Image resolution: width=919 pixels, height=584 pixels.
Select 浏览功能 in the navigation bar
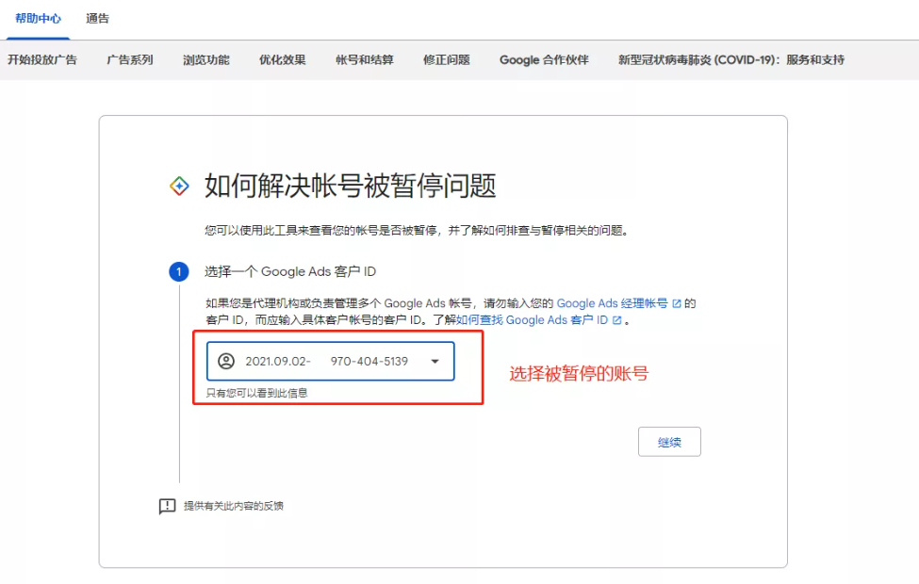(205, 60)
